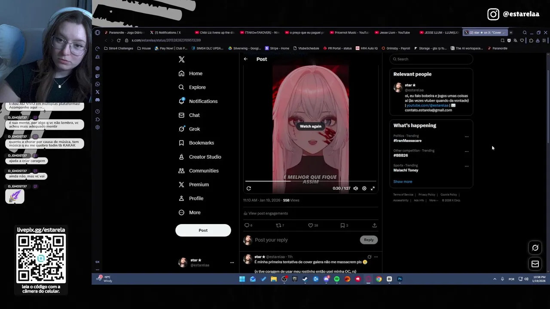Open Communities in X sidebar

tap(198, 171)
